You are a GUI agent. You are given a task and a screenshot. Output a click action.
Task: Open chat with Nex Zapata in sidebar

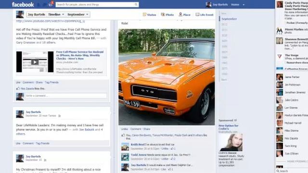pyautogui.click(x=292, y=138)
